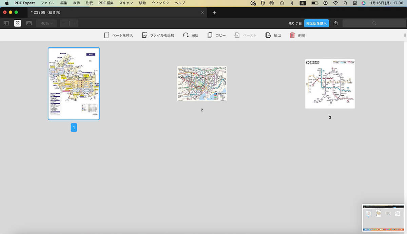Click the right panel handle on toolbar edge
The height and width of the screenshot is (234, 407).
point(405,35)
